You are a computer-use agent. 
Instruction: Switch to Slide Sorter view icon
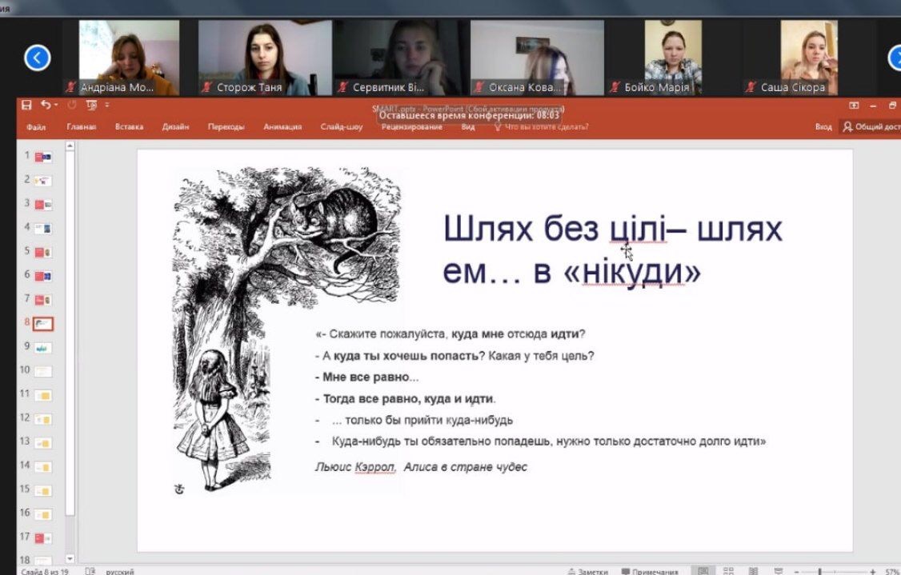click(x=729, y=571)
